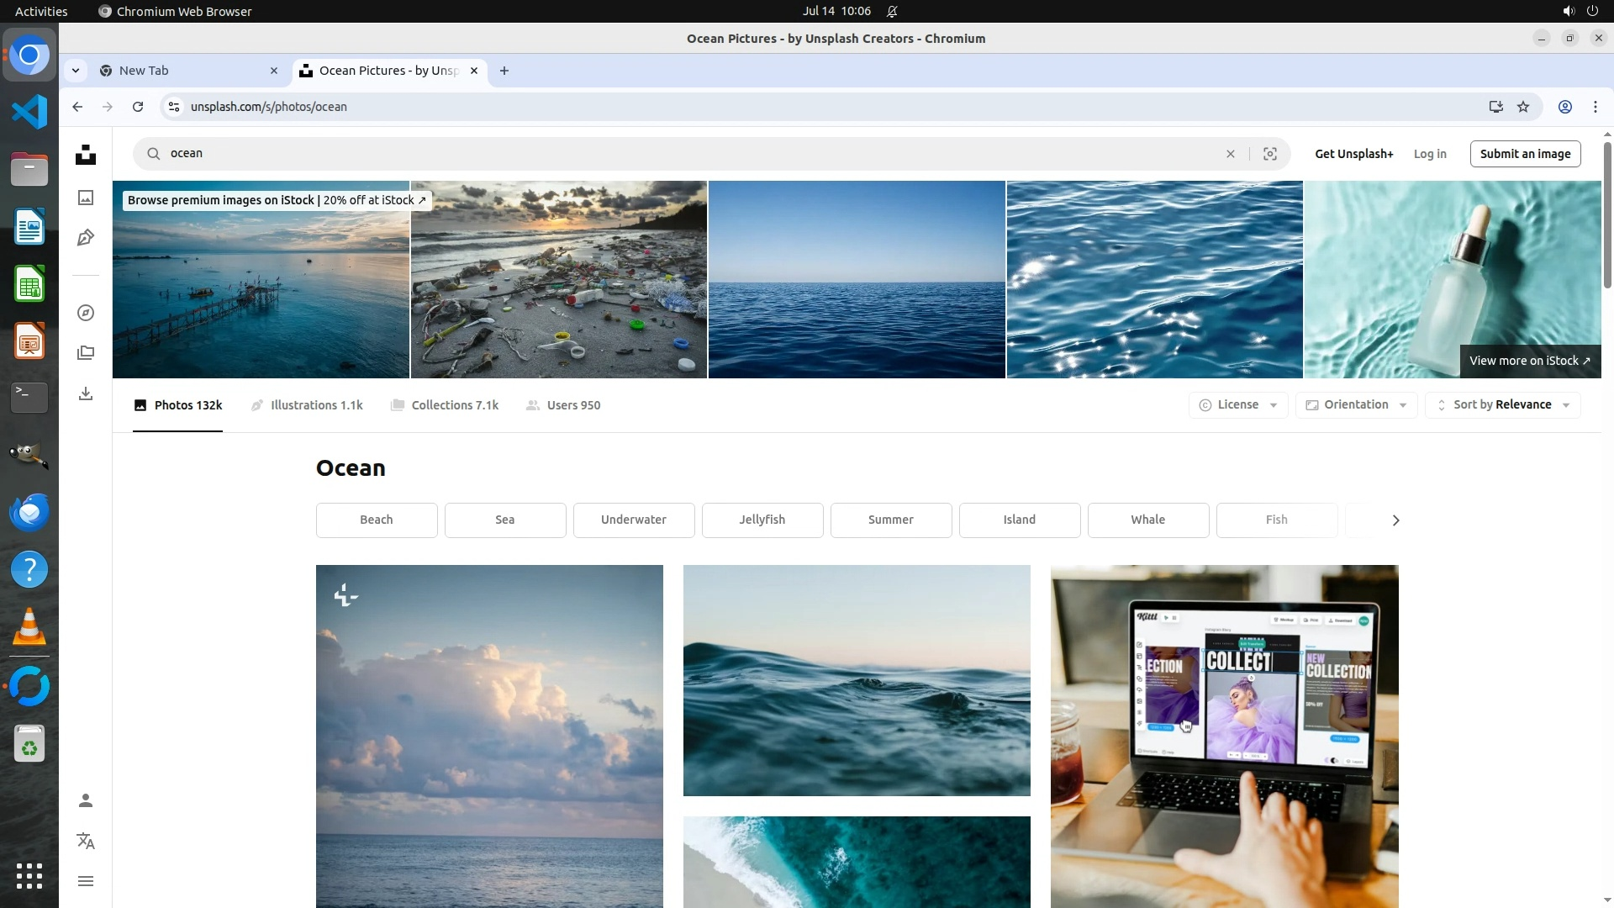Switch to Collections 7.1k tab
Image resolution: width=1614 pixels, height=908 pixels.
[x=445, y=405]
